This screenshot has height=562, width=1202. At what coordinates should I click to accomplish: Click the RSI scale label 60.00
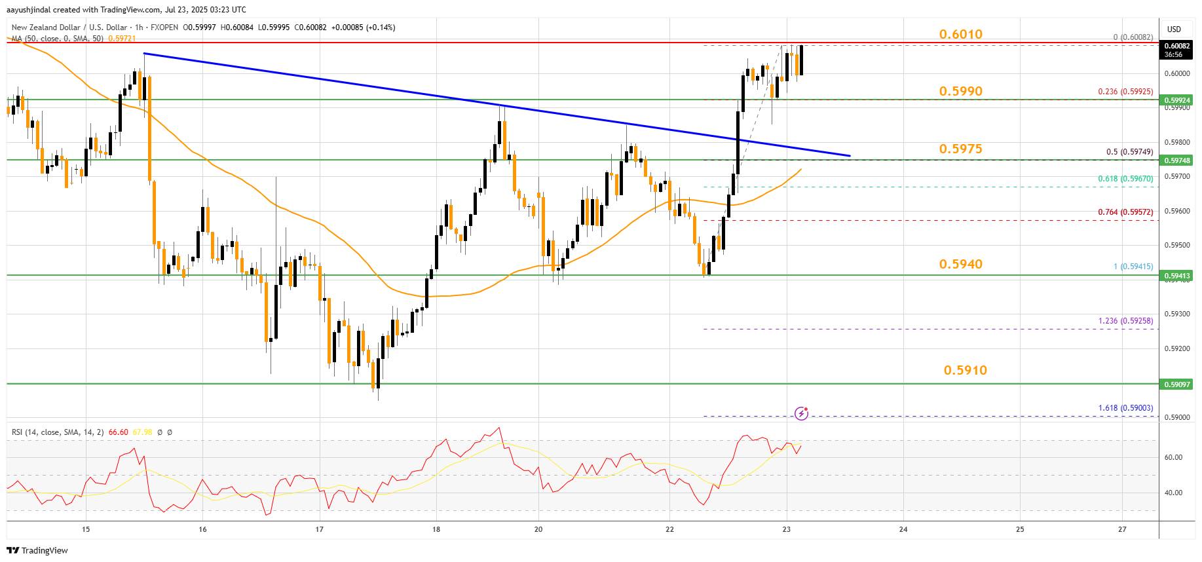1173,457
